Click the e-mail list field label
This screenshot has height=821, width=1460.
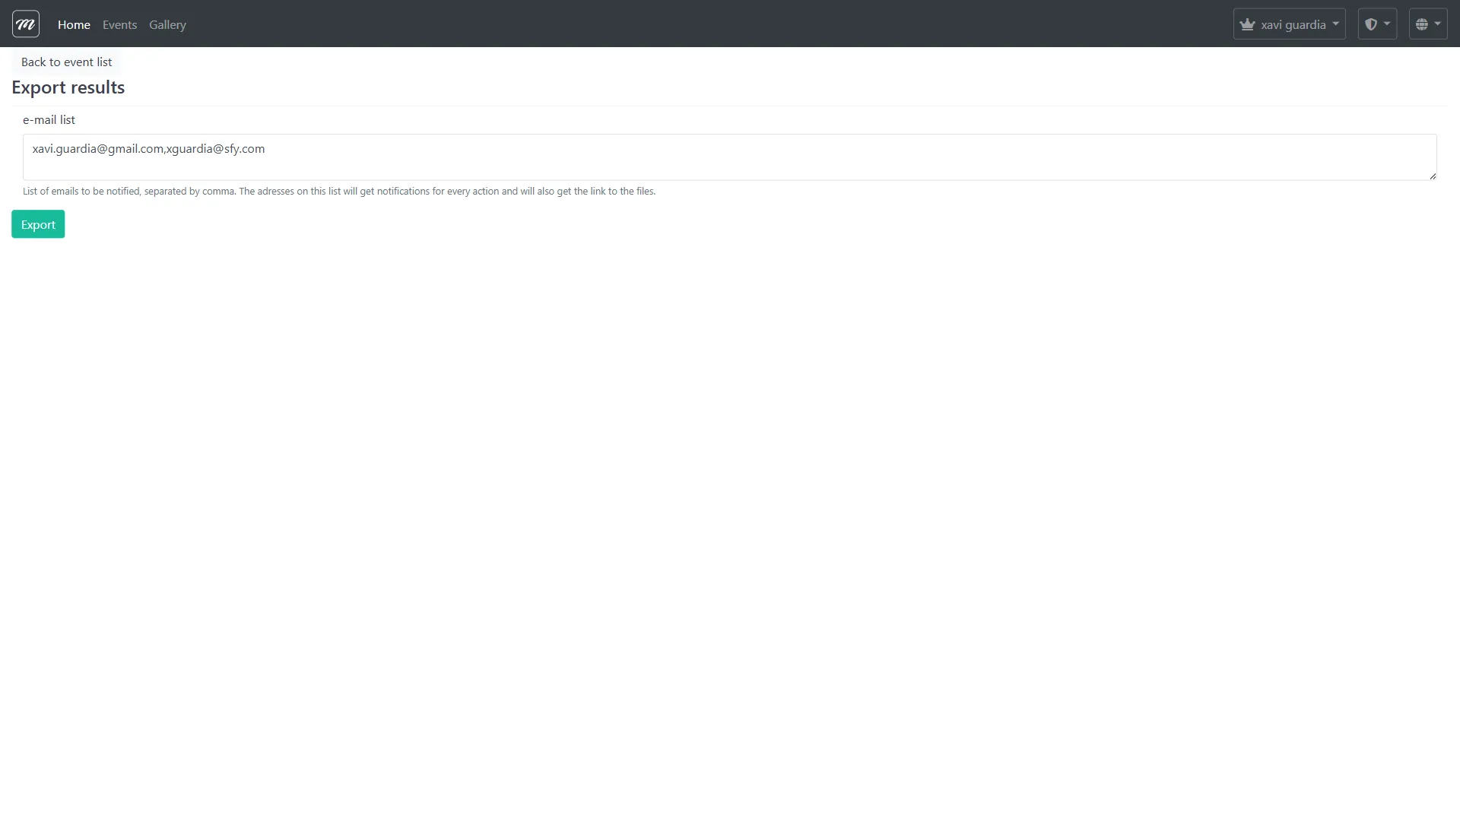(49, 119)
